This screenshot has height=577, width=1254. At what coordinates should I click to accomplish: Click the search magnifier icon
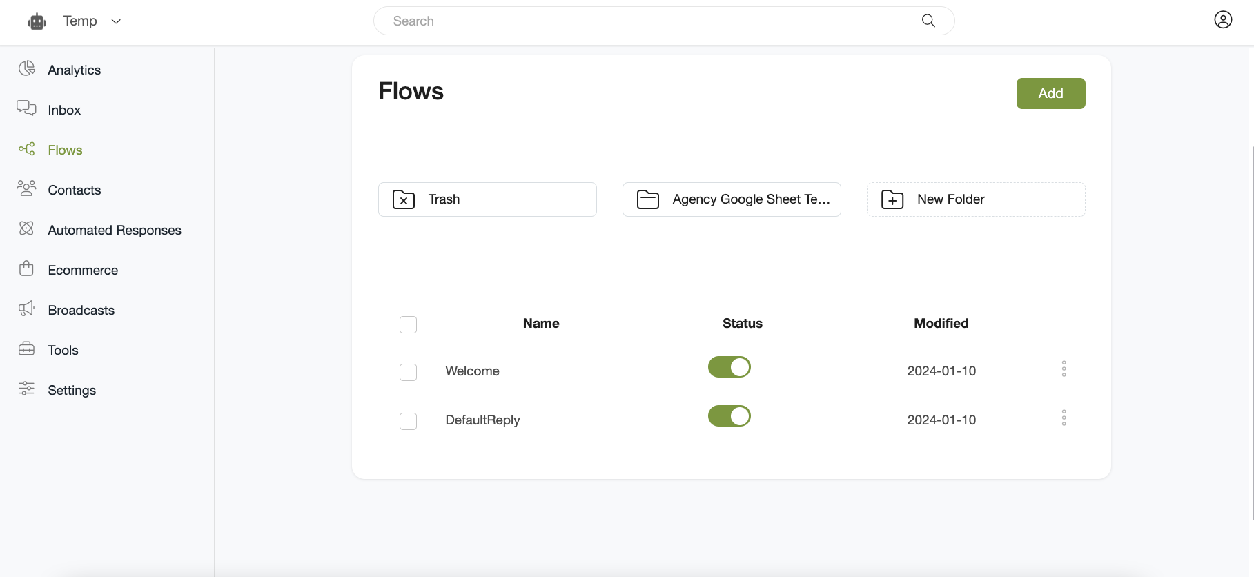pos(928,21)
